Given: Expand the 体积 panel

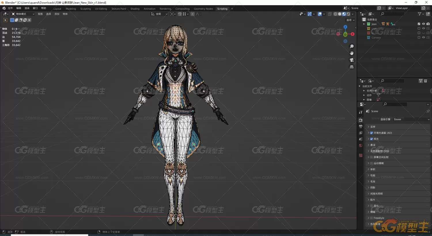Looking at the screenshot, I should tap(397, 169).
